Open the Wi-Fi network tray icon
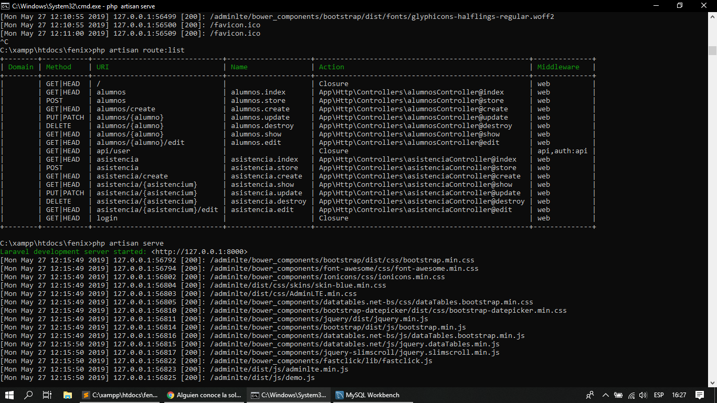This screenshot has height=403, width=717. tap(631, 395)
